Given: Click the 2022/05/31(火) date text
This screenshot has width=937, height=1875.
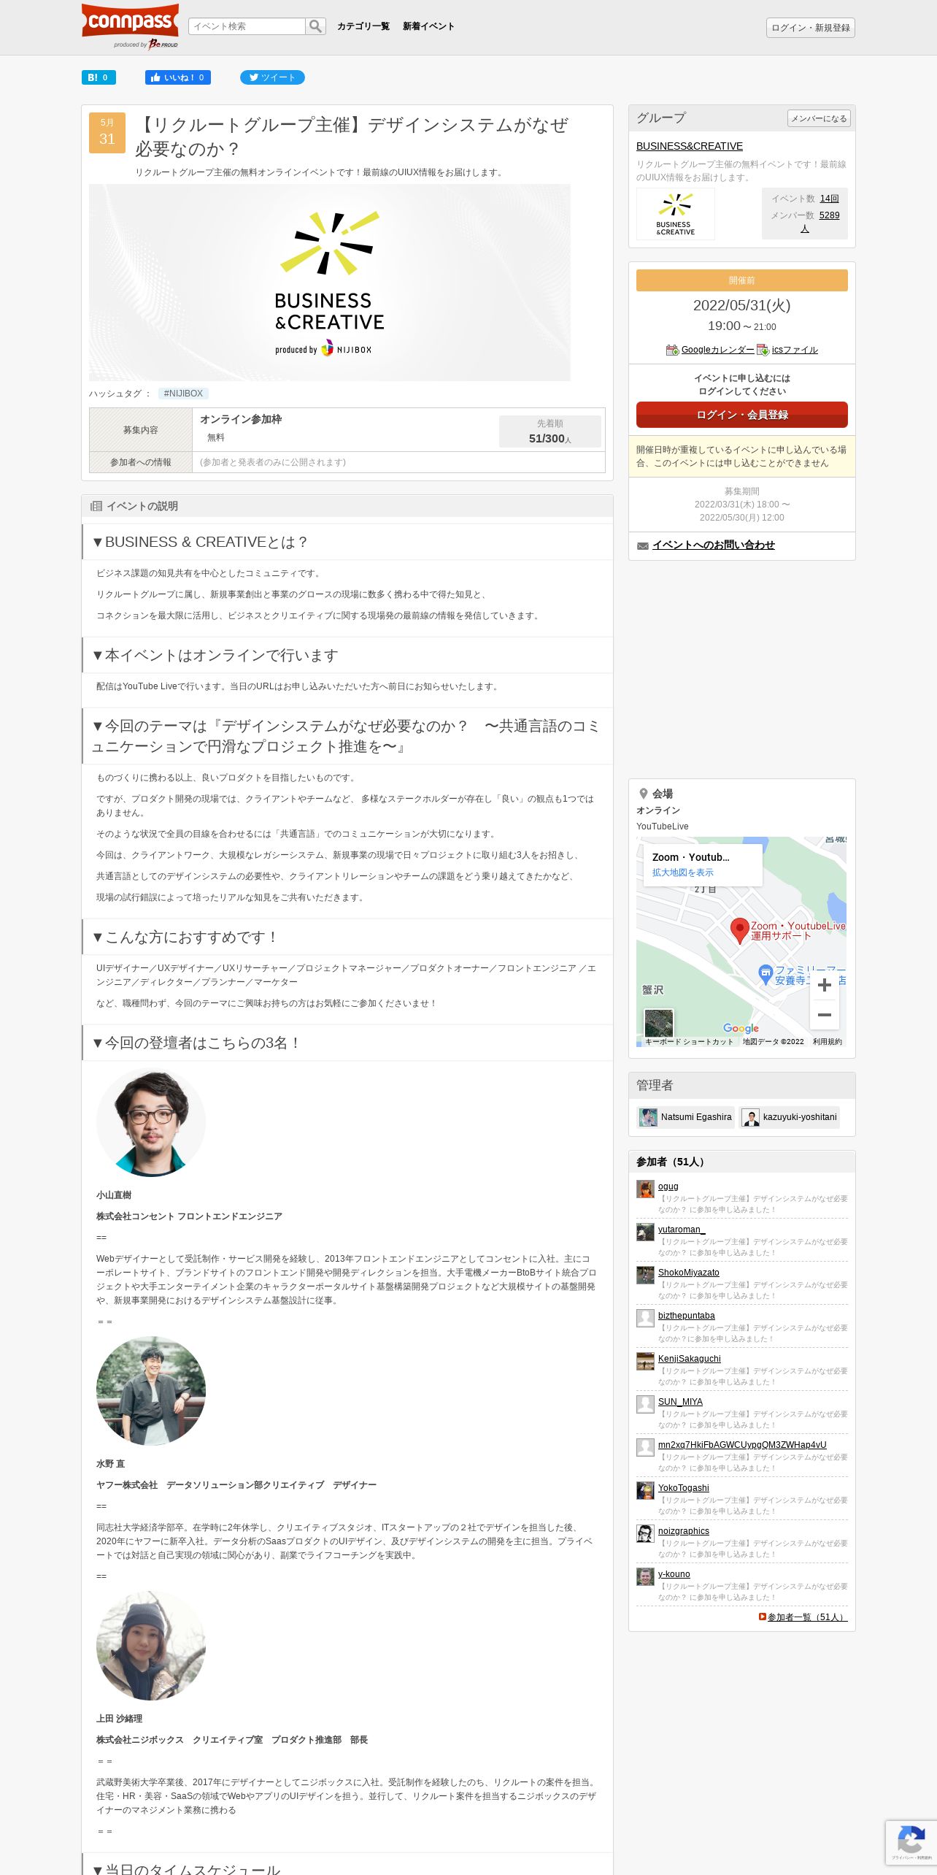Looking at the screenshot, I should click(x=741, y=305).
